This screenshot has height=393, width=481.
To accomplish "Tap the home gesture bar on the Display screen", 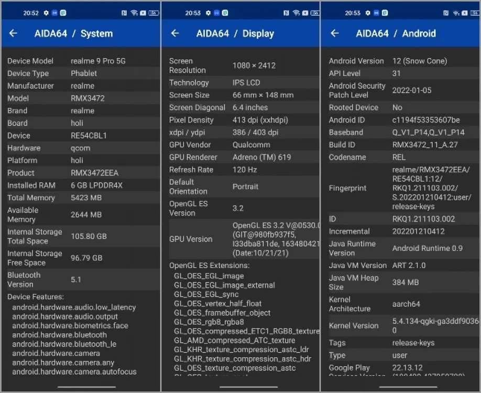I will [248, 387].
